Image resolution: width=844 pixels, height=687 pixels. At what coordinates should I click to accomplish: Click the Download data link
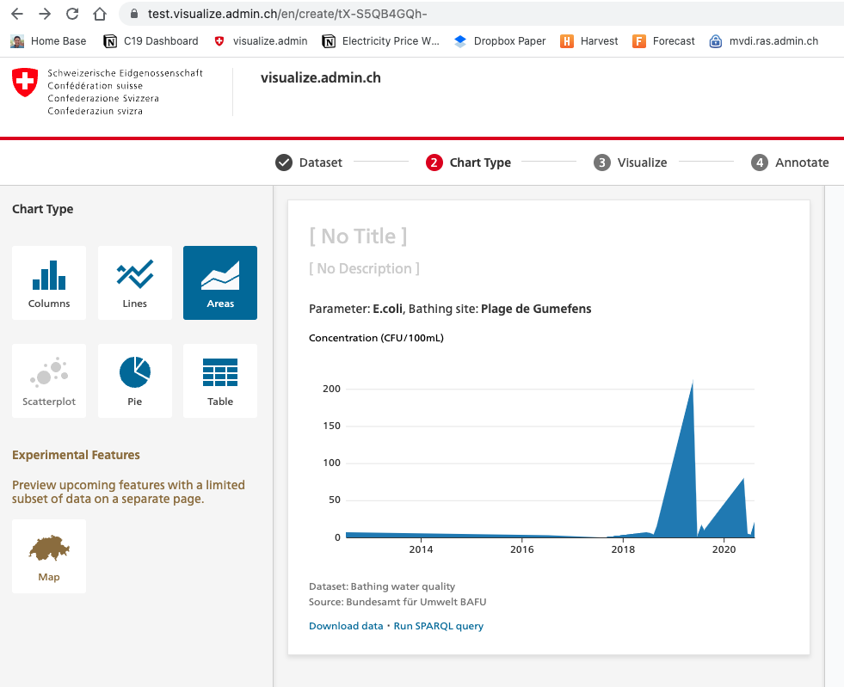[346, 625]
